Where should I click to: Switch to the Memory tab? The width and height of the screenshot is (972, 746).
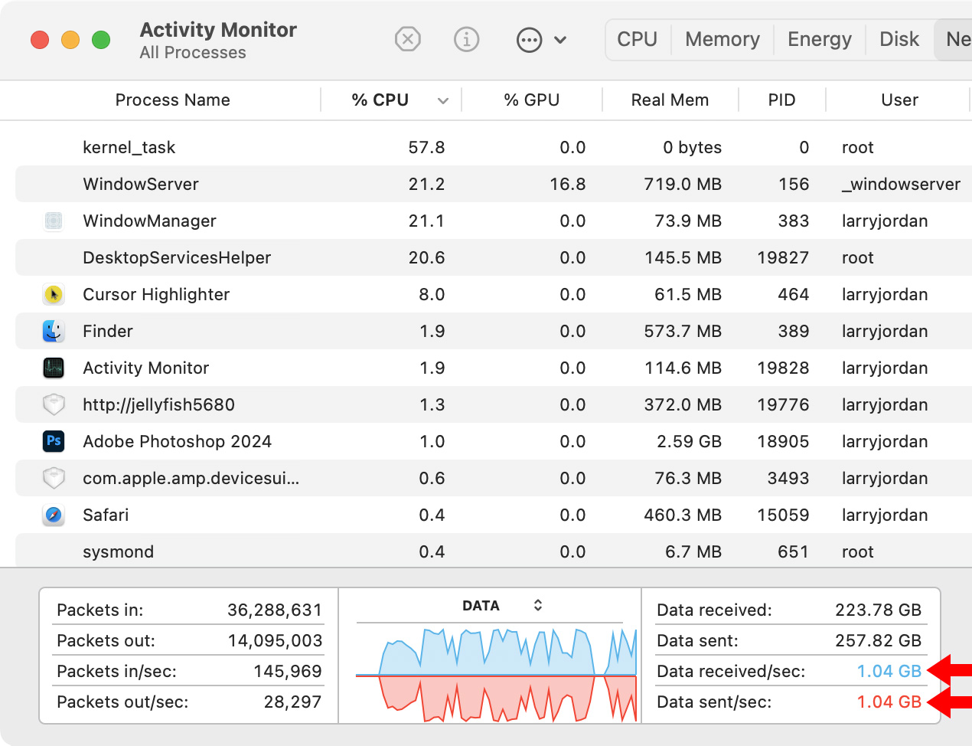[x=722, y=39]
